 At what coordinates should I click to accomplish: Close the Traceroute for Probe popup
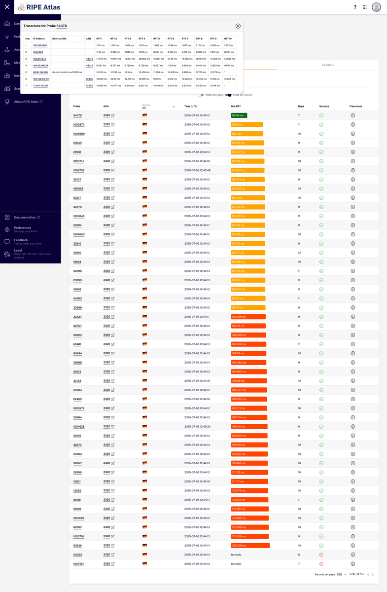point(238,26)
